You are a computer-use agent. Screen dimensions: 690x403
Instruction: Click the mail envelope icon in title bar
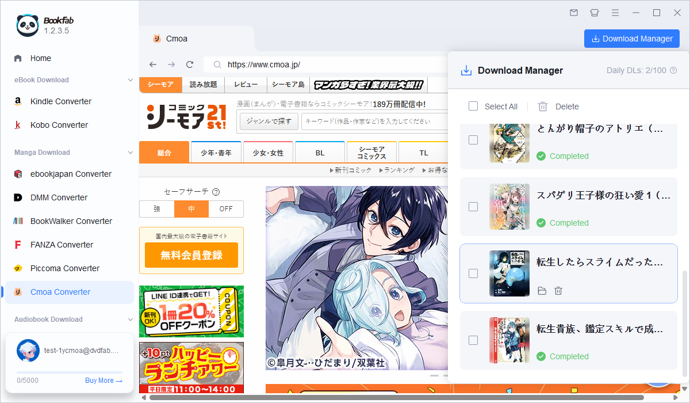[573, 13]
